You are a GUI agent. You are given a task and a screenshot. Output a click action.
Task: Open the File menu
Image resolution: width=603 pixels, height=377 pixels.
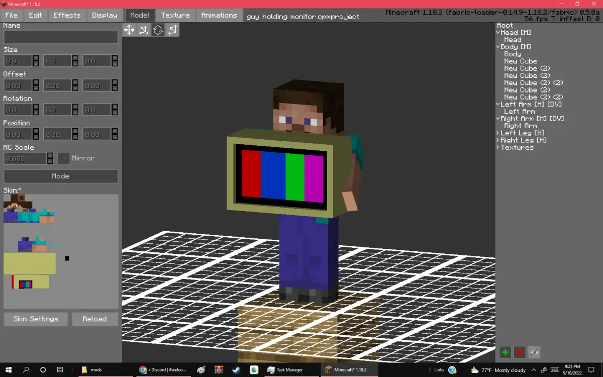click(11, 15)
